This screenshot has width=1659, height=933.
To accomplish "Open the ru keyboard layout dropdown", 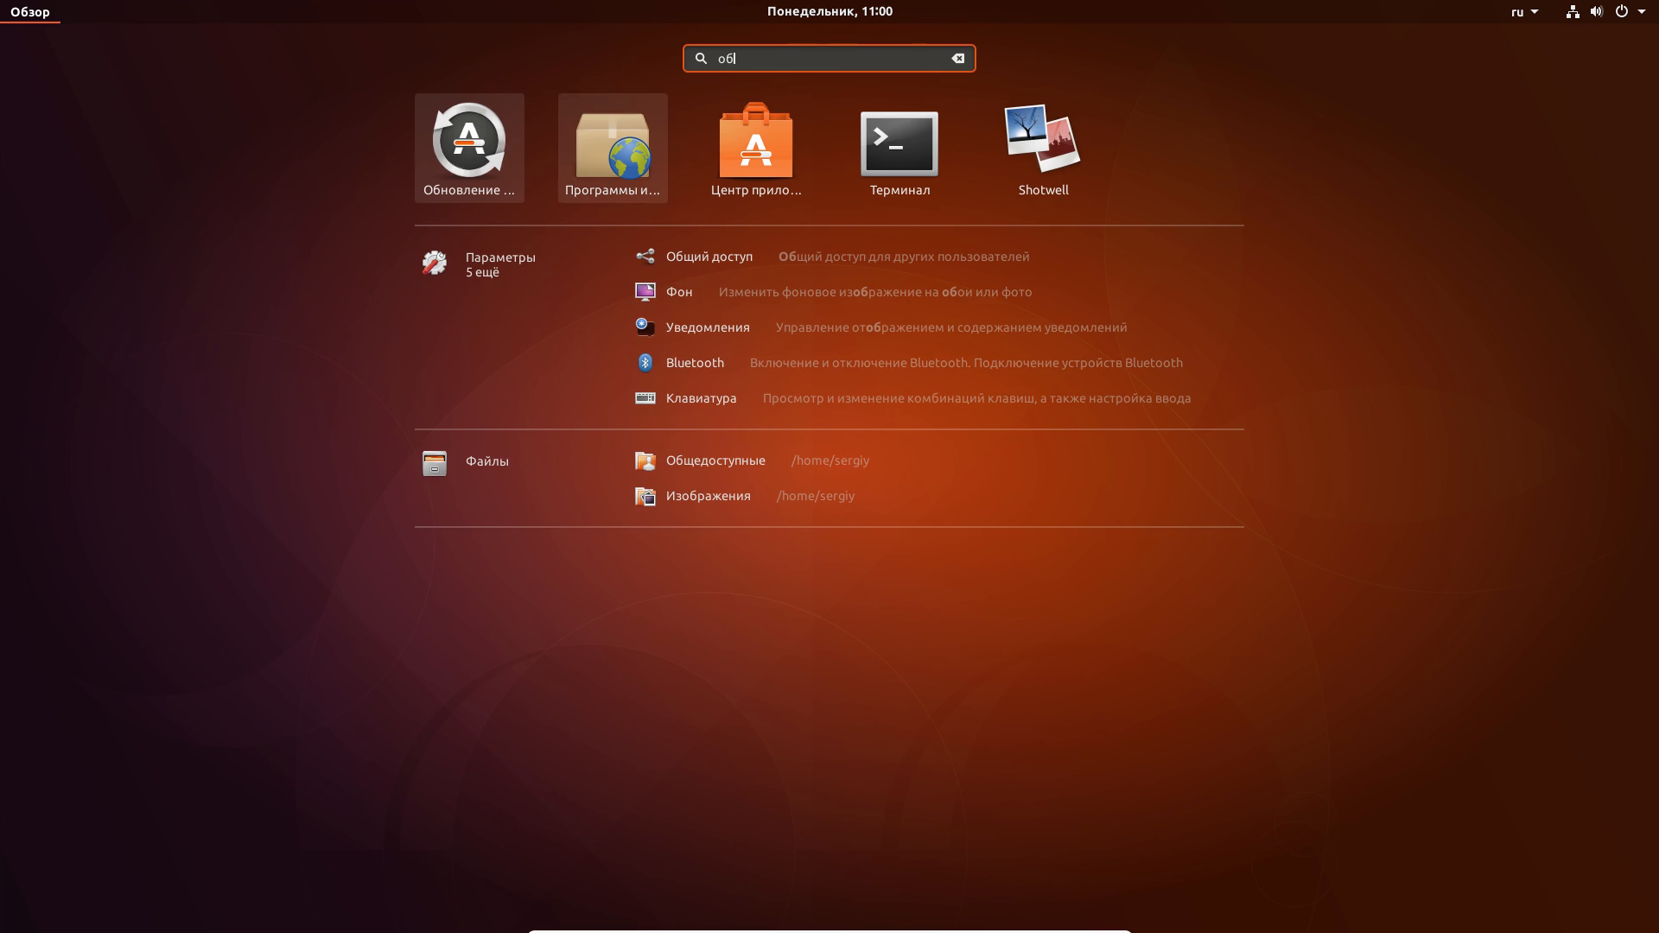I will 1525,12.
